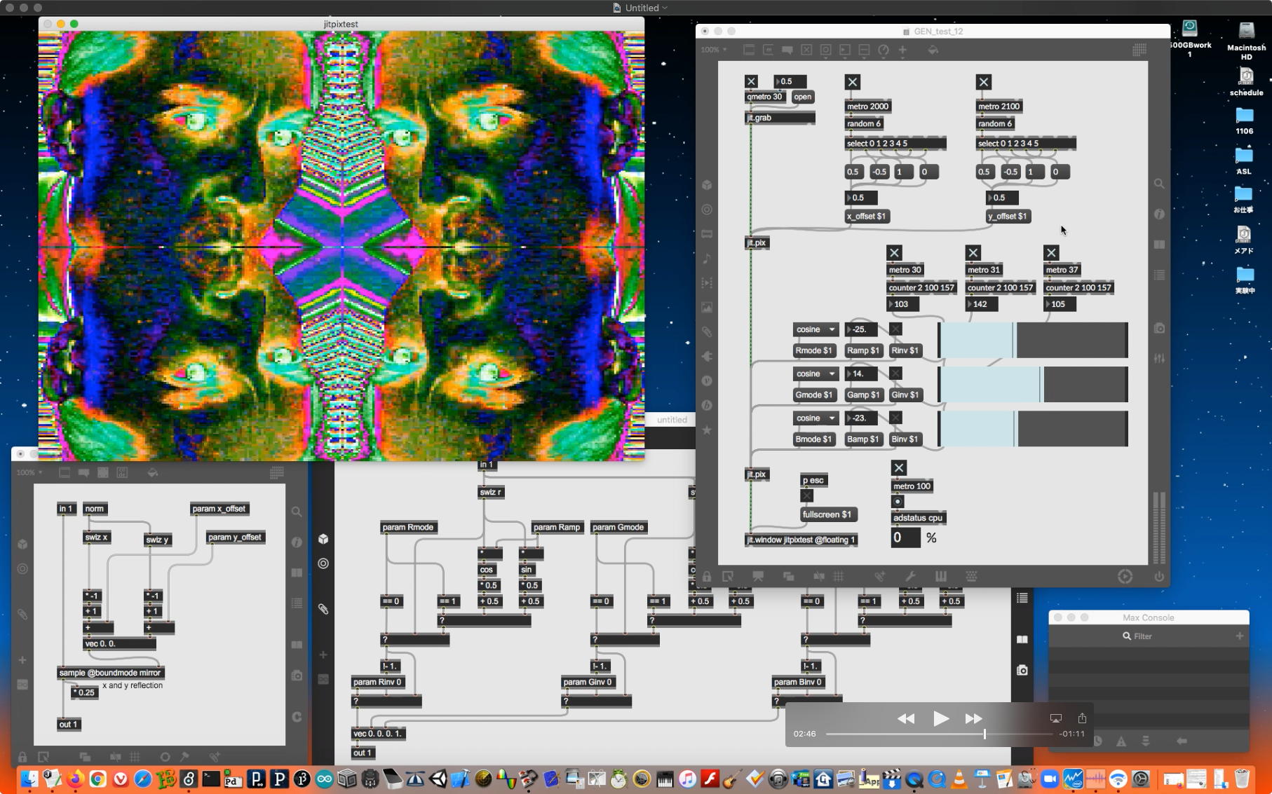
Task: Open the 100% zoom menu in GEN_test_12
Action: click(x=714, y=50)
